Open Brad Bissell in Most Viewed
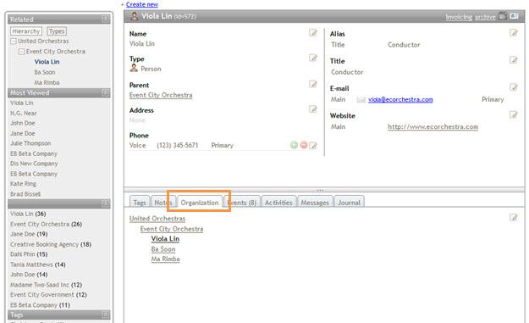Viewport: 529px width, 323px height. point(25,194)
